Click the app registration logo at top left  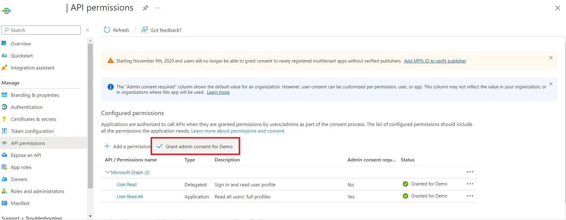click(x=6, y=11)
